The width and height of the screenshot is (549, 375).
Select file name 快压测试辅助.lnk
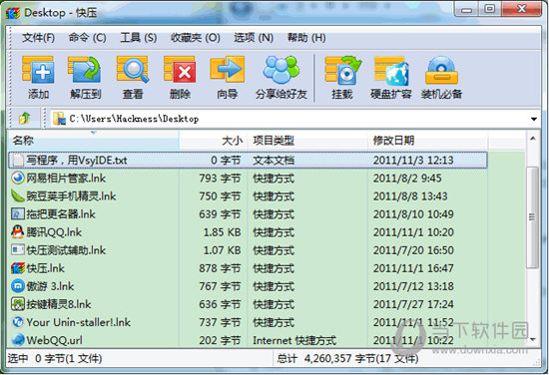coord(66,250)
